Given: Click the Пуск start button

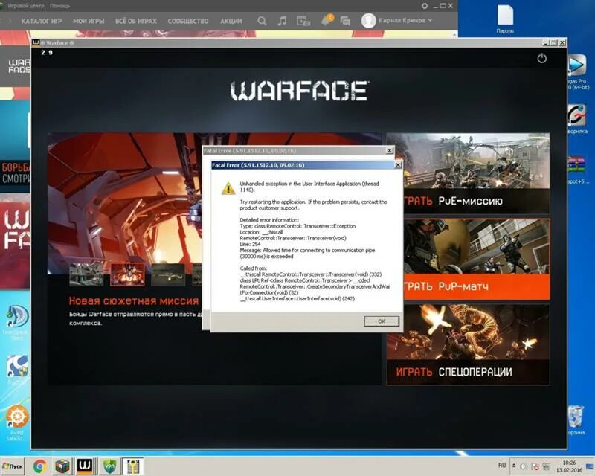Looking at the screenshot, I should [x=13, y=466].
